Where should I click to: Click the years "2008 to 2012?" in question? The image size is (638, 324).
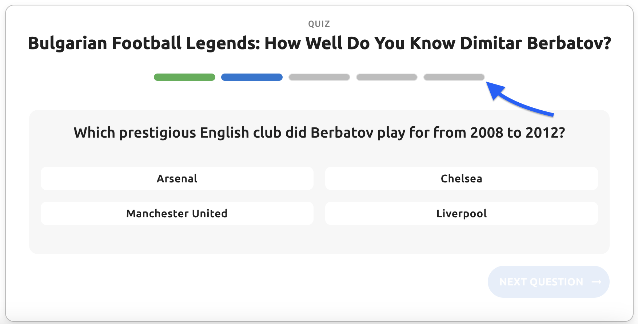pos(517,133)
